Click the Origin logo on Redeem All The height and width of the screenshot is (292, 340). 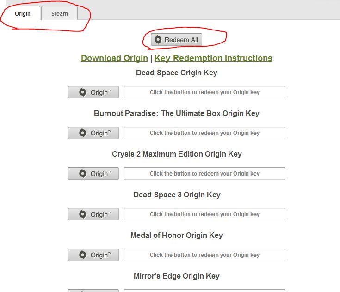pos(158,40)
